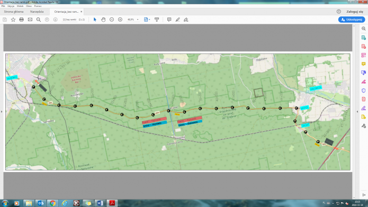Click the zoom in plus button
The height and width of the screenshot is (207, 368).
120,20
